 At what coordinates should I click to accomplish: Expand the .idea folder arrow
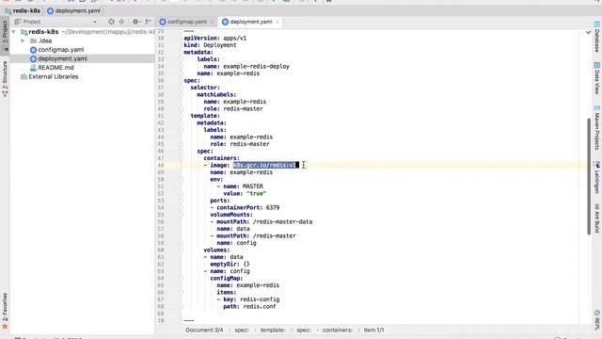(x=23, y=40)
